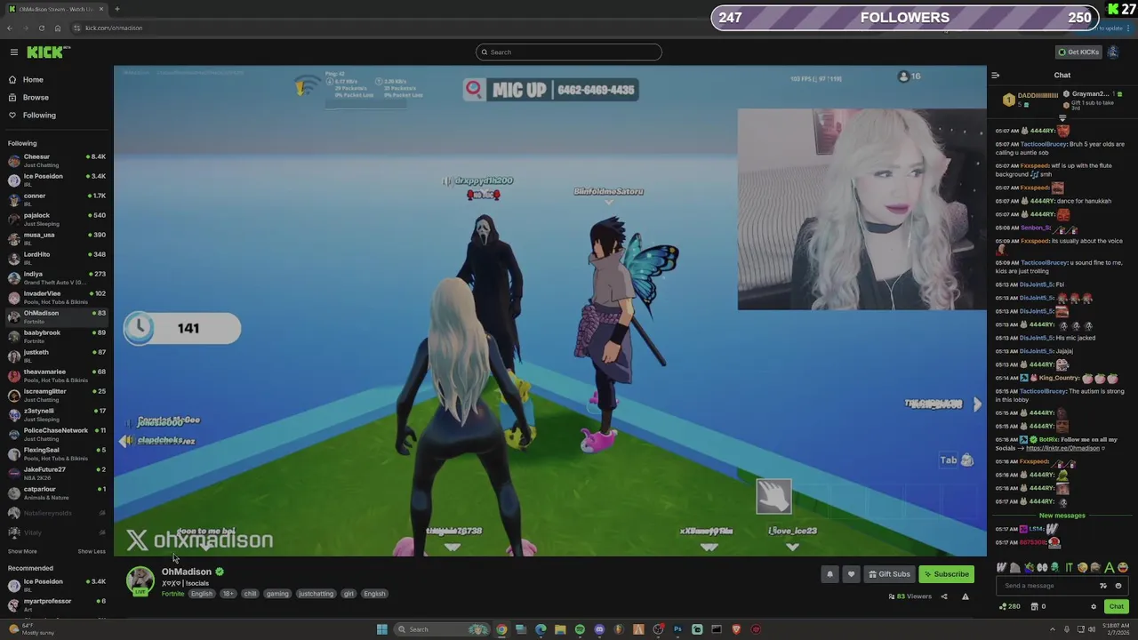Insert the IT emote

click(1069, 567)
